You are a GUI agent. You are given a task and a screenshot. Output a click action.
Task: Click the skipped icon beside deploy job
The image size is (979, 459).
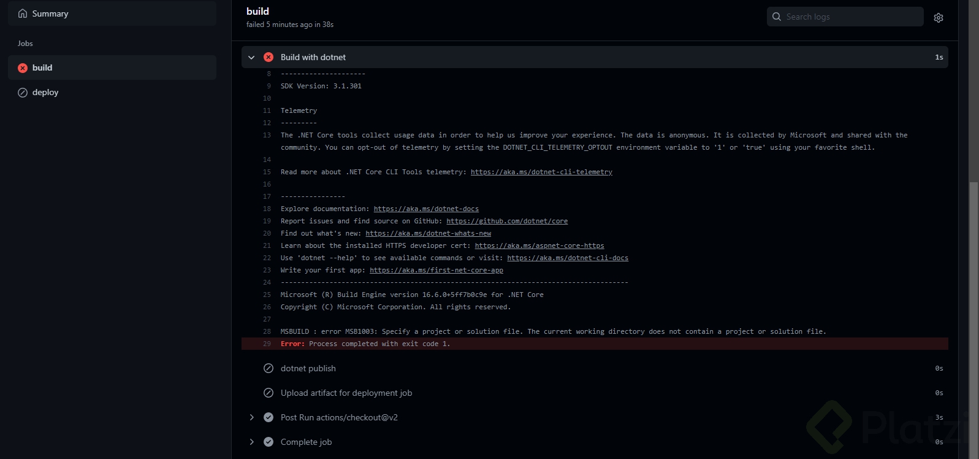coord(23,93)
